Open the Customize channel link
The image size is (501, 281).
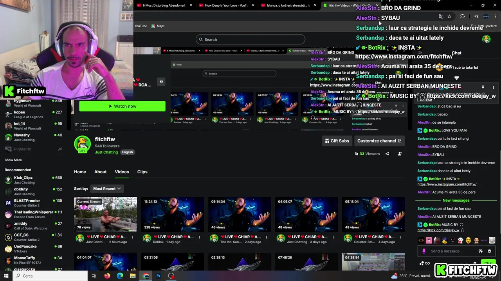(x=379, y=141)
